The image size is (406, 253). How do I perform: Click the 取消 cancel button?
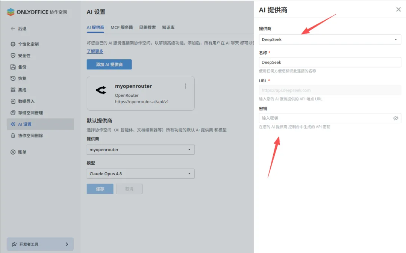[x=129, y=189]
